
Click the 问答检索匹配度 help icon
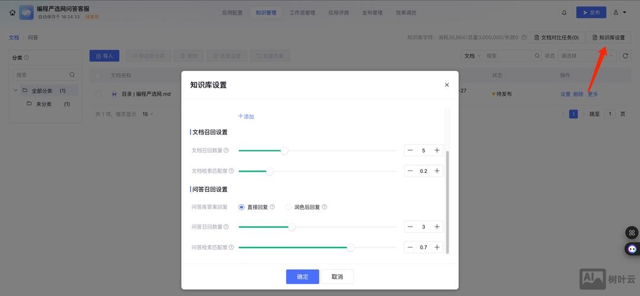point(231,247)
